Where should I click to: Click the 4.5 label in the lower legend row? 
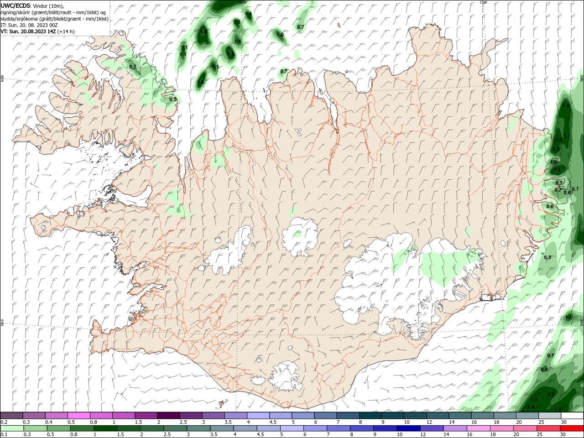pos(261,434)
